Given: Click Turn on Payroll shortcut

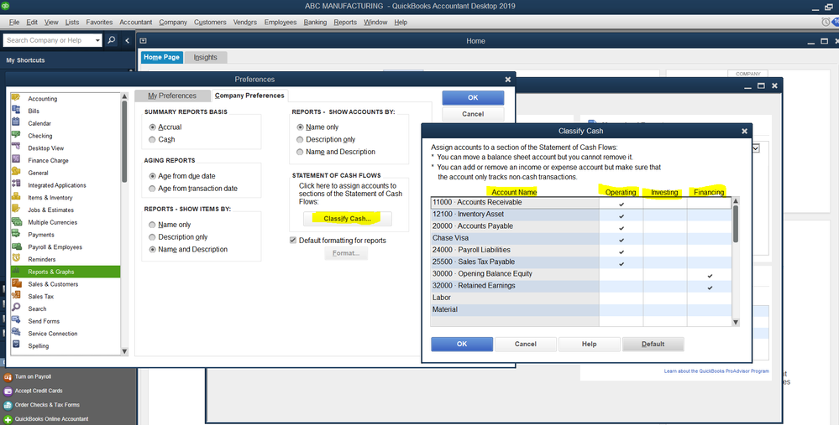Looking at the screenshot, I should [x=33, y=377].
